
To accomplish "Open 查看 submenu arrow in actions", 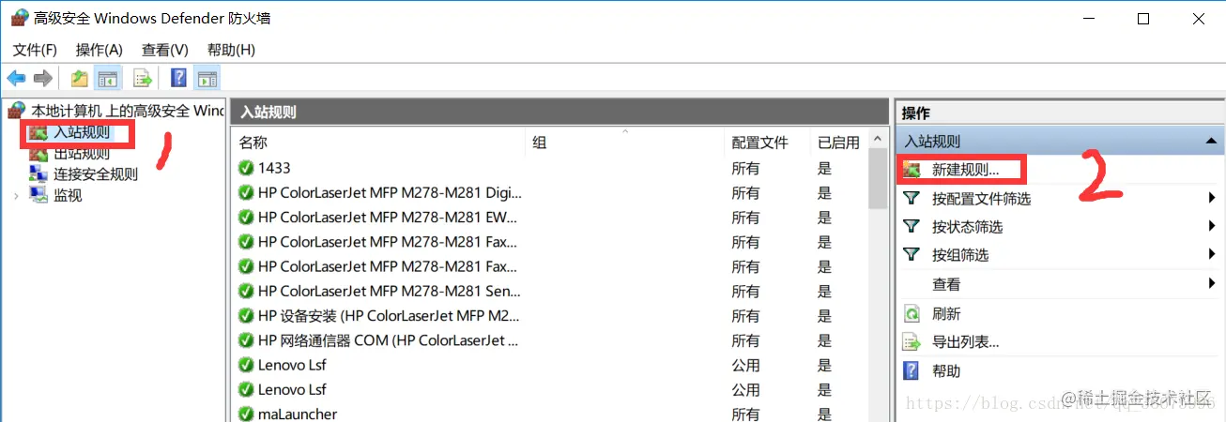I will 1212,283.
